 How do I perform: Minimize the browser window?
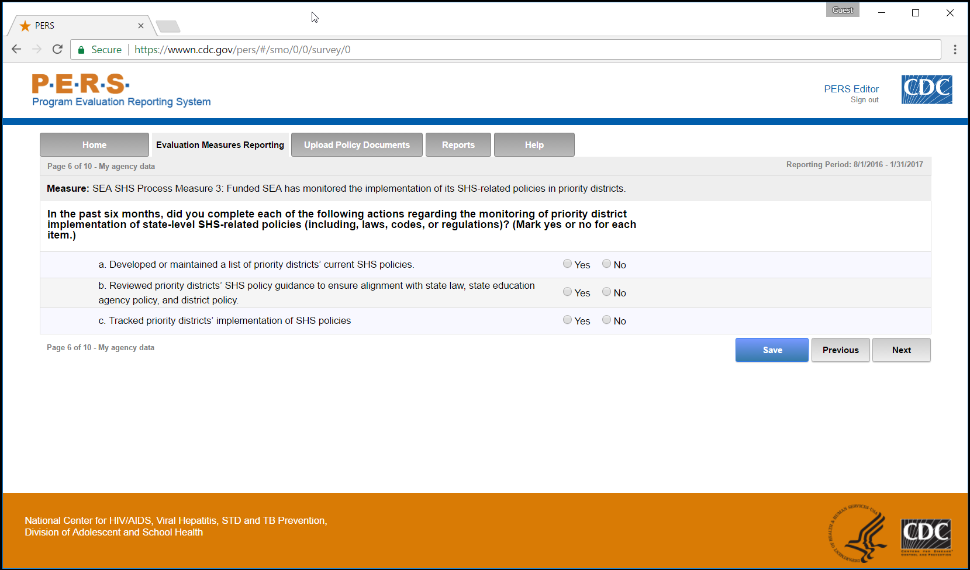(882, 13)
